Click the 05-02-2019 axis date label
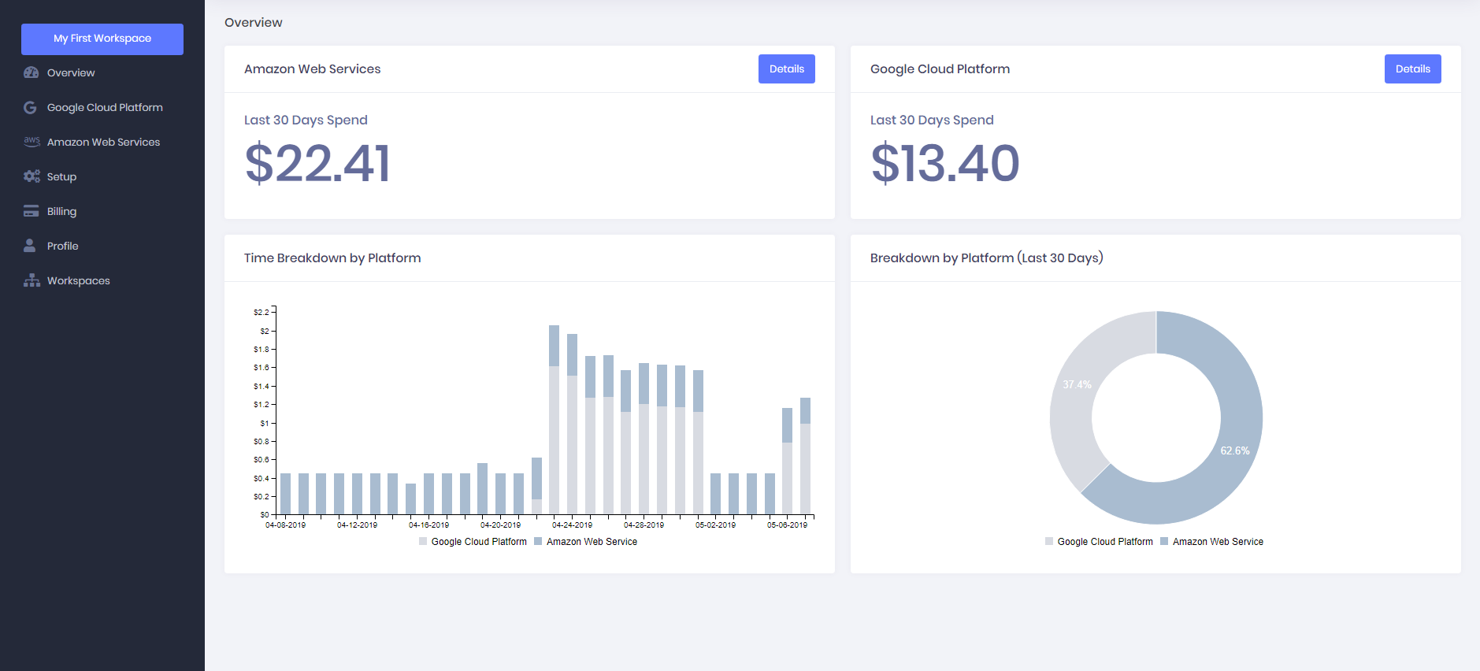Screen dimensions: 1480x671 [716, 525]
